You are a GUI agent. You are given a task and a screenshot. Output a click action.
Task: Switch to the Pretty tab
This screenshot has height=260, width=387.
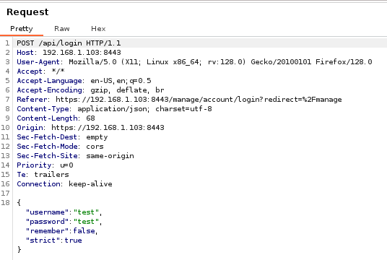pos(22,29)
